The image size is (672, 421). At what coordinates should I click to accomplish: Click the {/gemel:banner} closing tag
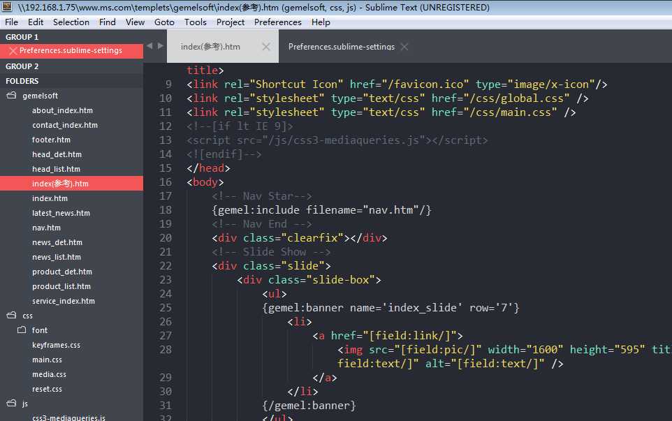(309, 405)
